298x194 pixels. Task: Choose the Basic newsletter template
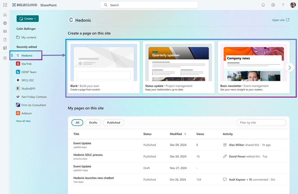tap(254, 67)
